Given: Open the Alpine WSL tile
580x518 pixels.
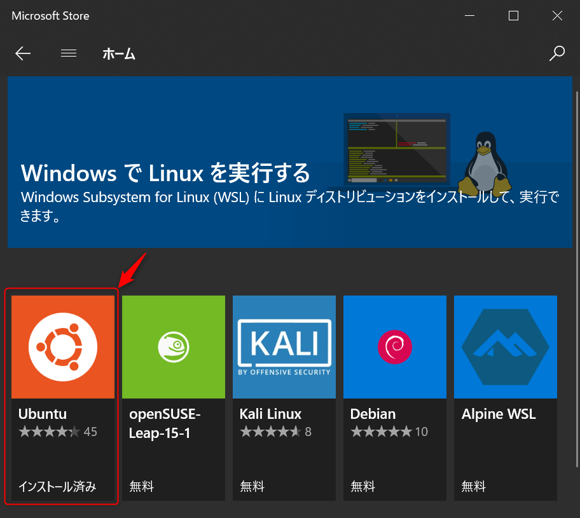Looking at the screenshot, I should (x=505, y=346).
